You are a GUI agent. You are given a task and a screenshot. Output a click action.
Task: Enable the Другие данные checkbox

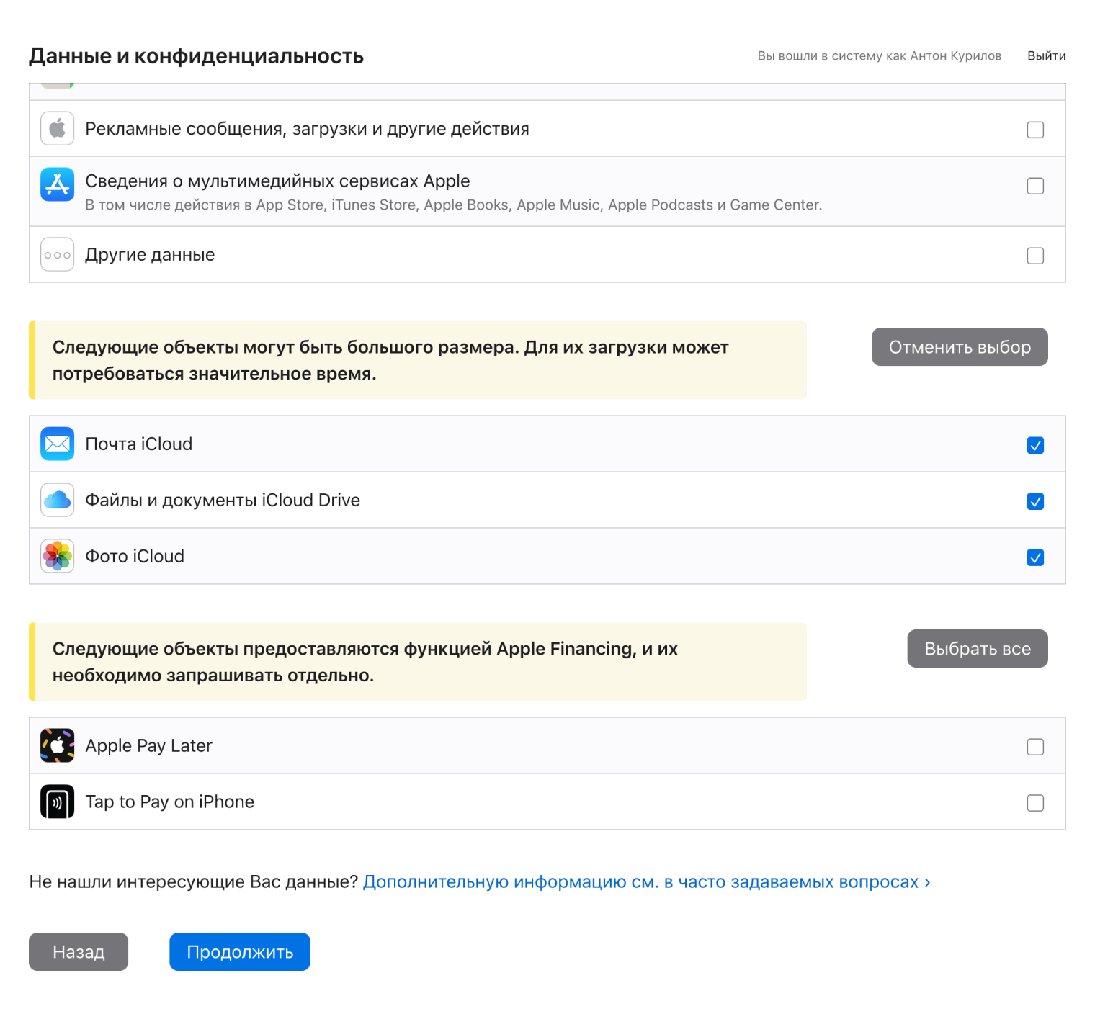pos(1035,256)
